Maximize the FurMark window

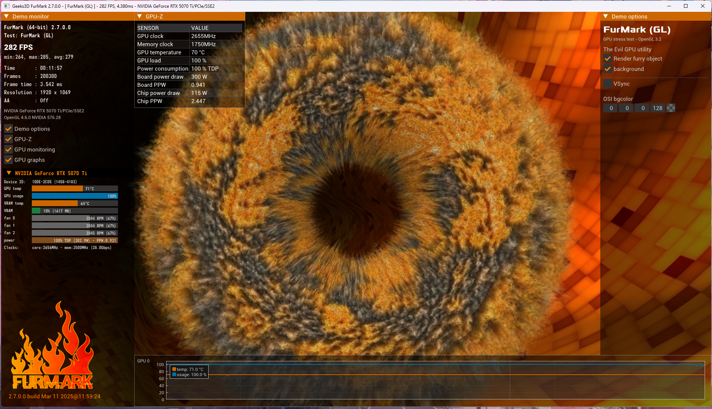[x=685, y=6]
